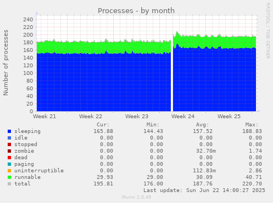Click the 'Week 23' axis label

click(x=137, y=117)
